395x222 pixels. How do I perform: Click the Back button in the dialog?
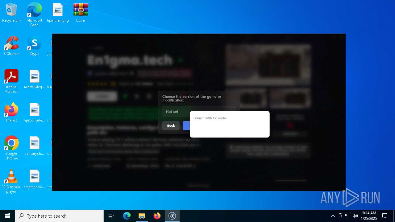171,125
